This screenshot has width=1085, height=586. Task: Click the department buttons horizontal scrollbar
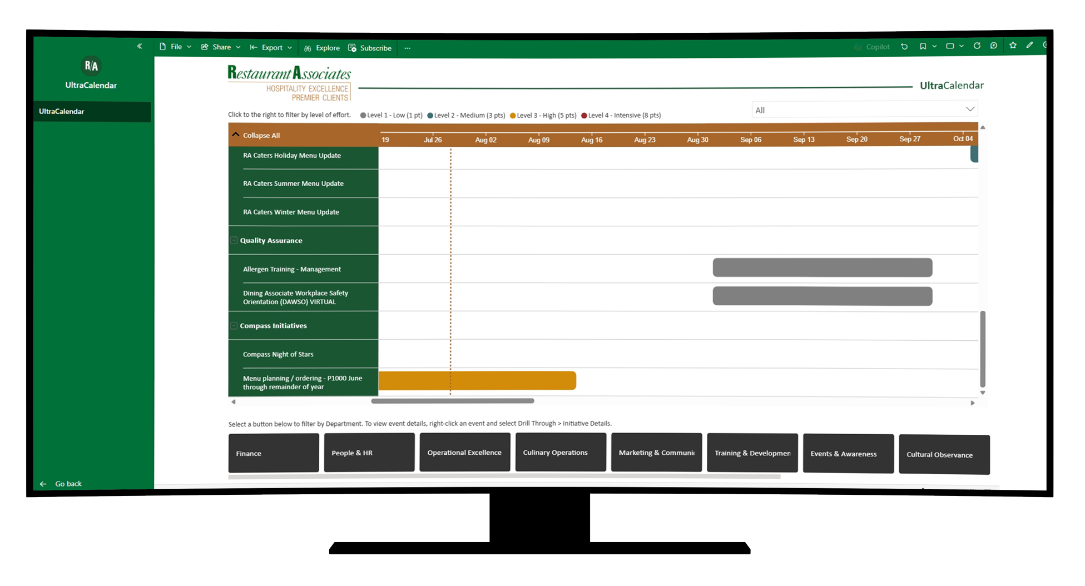tap(504, 476)
